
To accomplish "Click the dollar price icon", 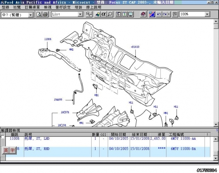I will 125,14.
